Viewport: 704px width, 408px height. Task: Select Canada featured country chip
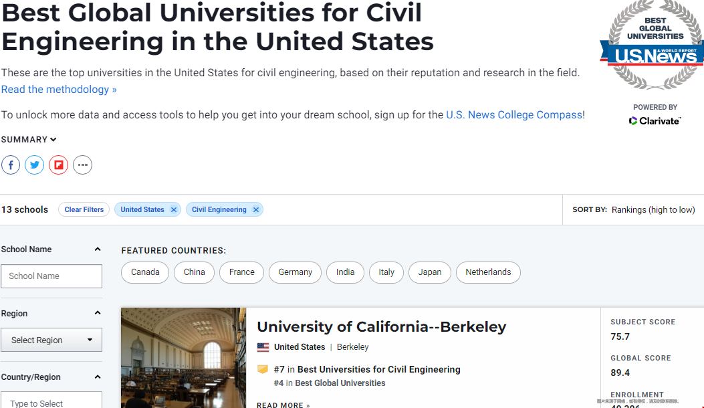point(145,272)
